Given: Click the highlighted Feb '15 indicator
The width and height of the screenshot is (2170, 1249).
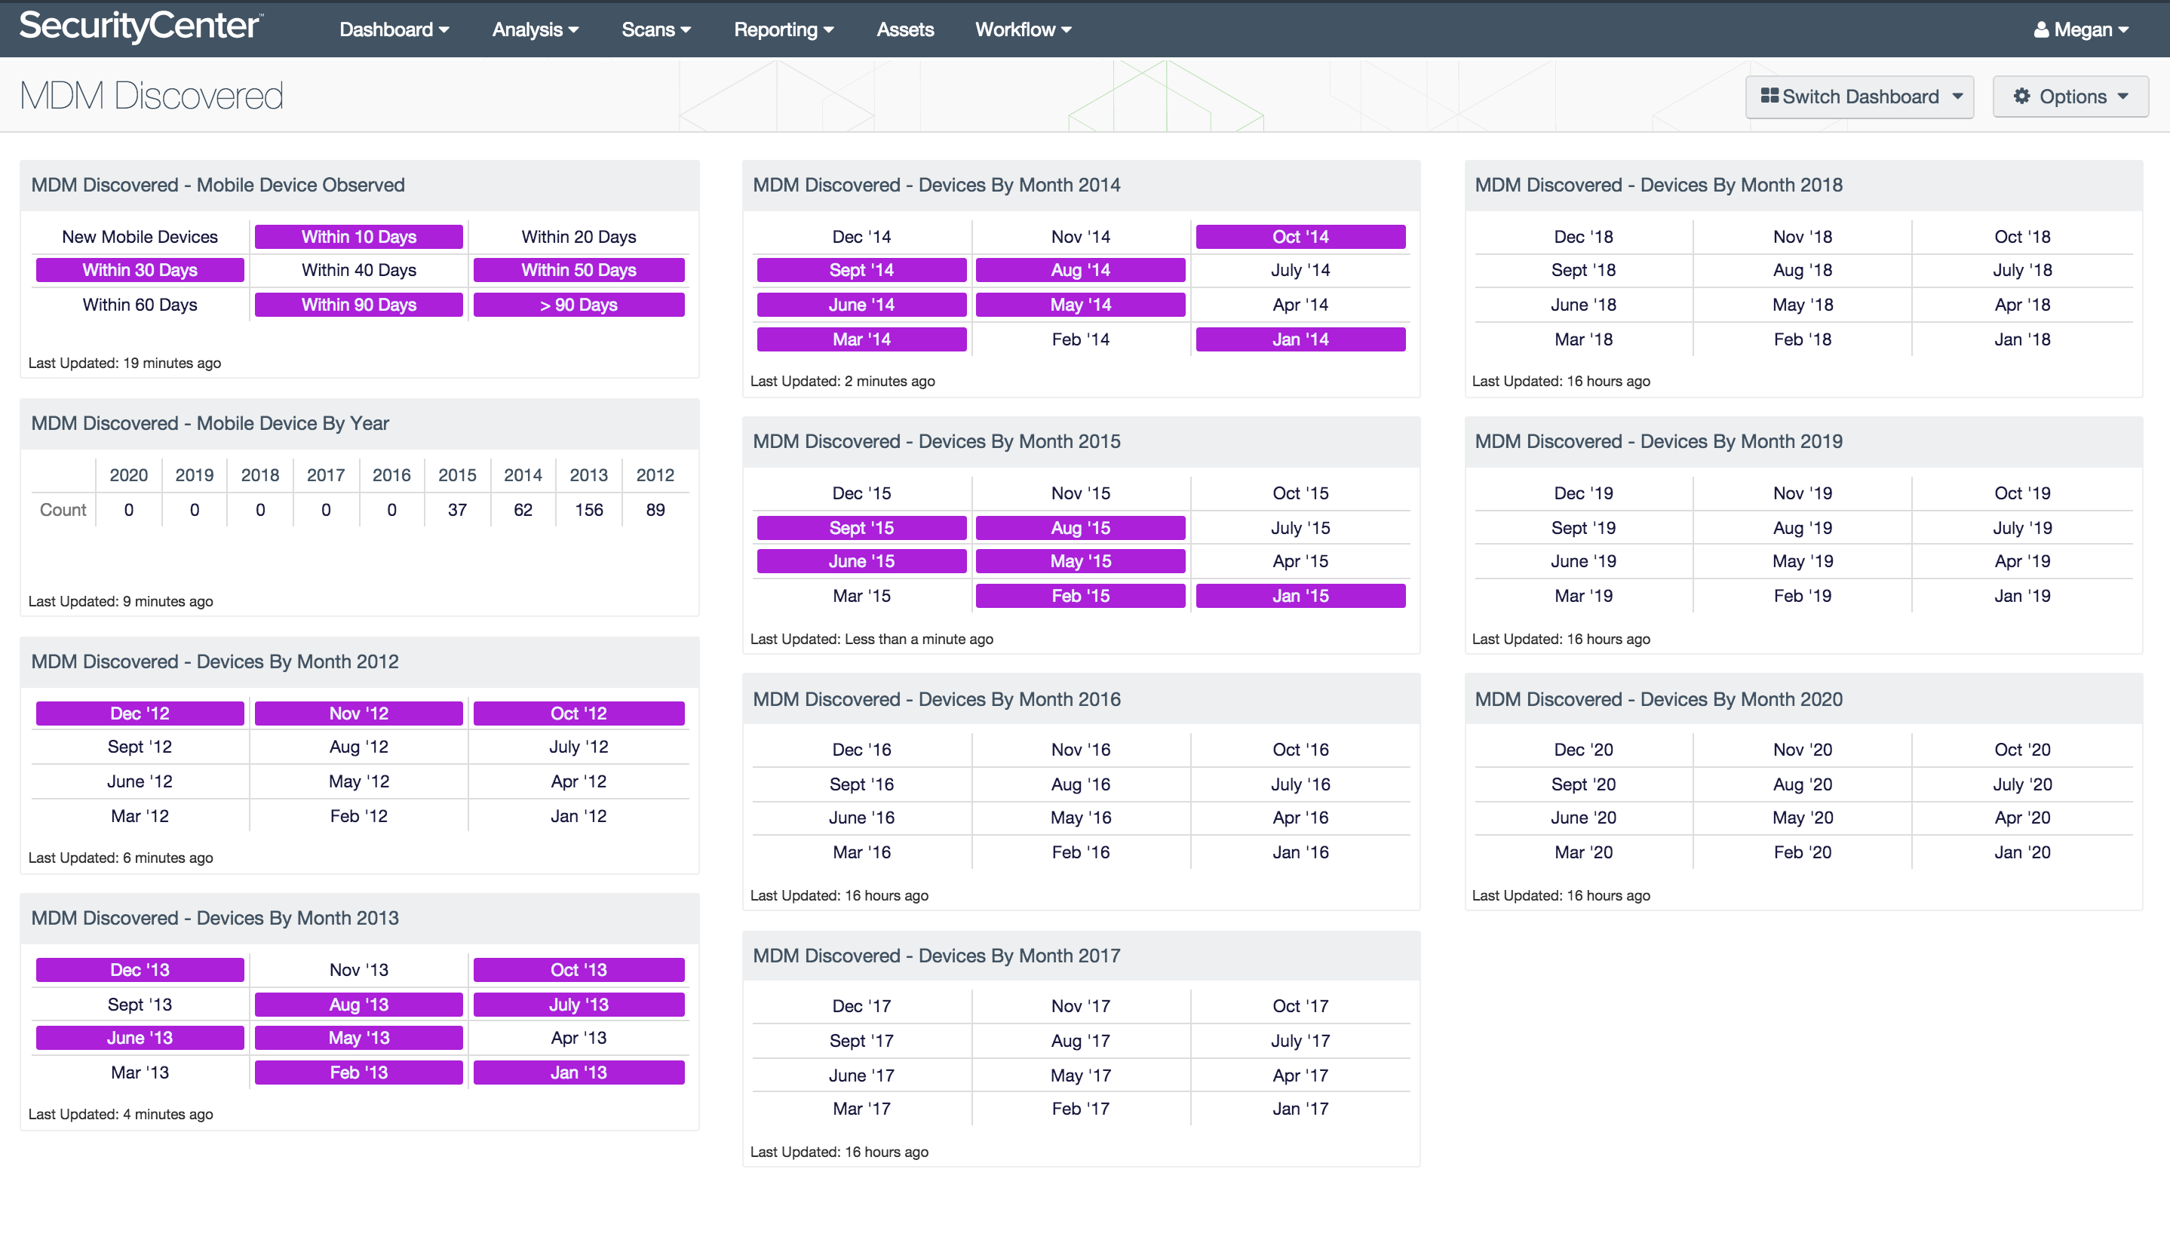Looking at the screenshot, I should (1081, 596).
